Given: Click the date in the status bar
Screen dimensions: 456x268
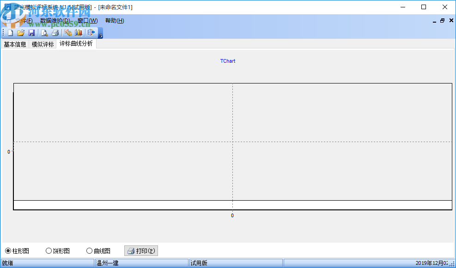Looking at the screenshot, I should point(432,263).
